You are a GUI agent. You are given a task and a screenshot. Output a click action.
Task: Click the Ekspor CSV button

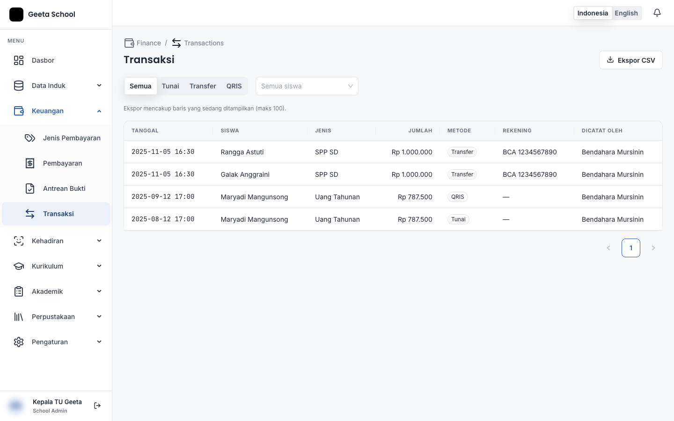(x=631, y=60)
